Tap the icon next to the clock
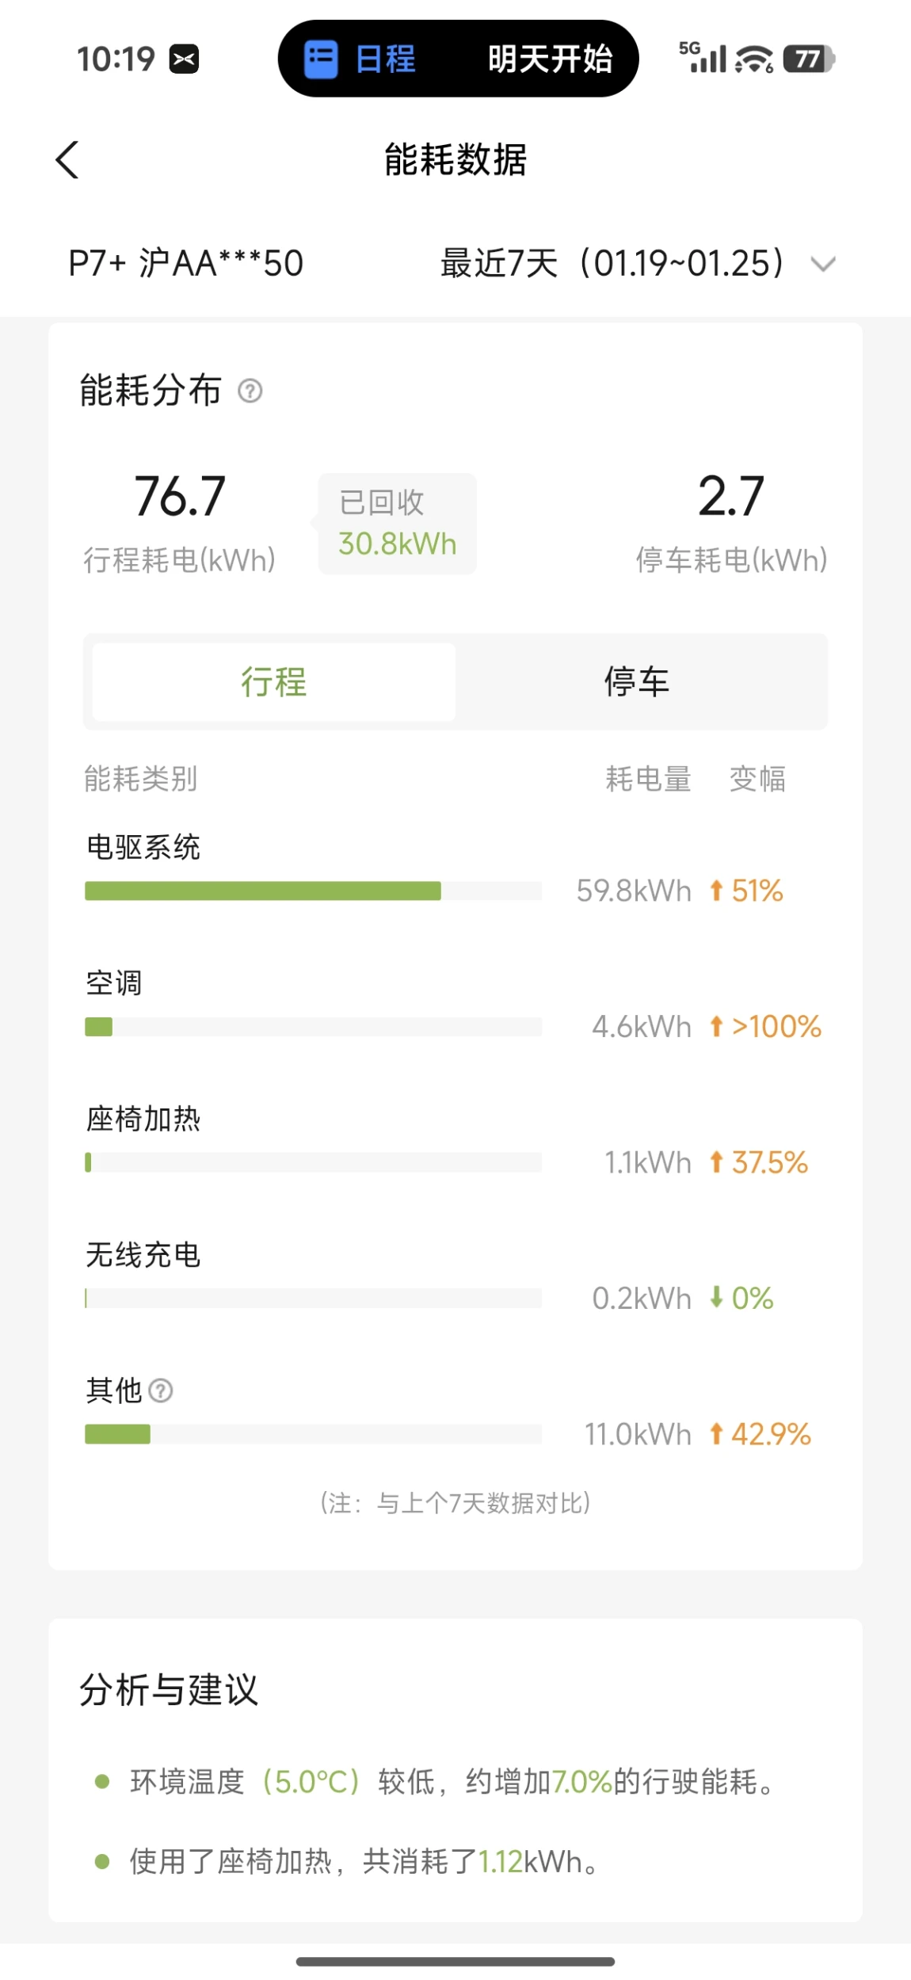The height and width of the screenshot is (1980, 911). point(184,59)
